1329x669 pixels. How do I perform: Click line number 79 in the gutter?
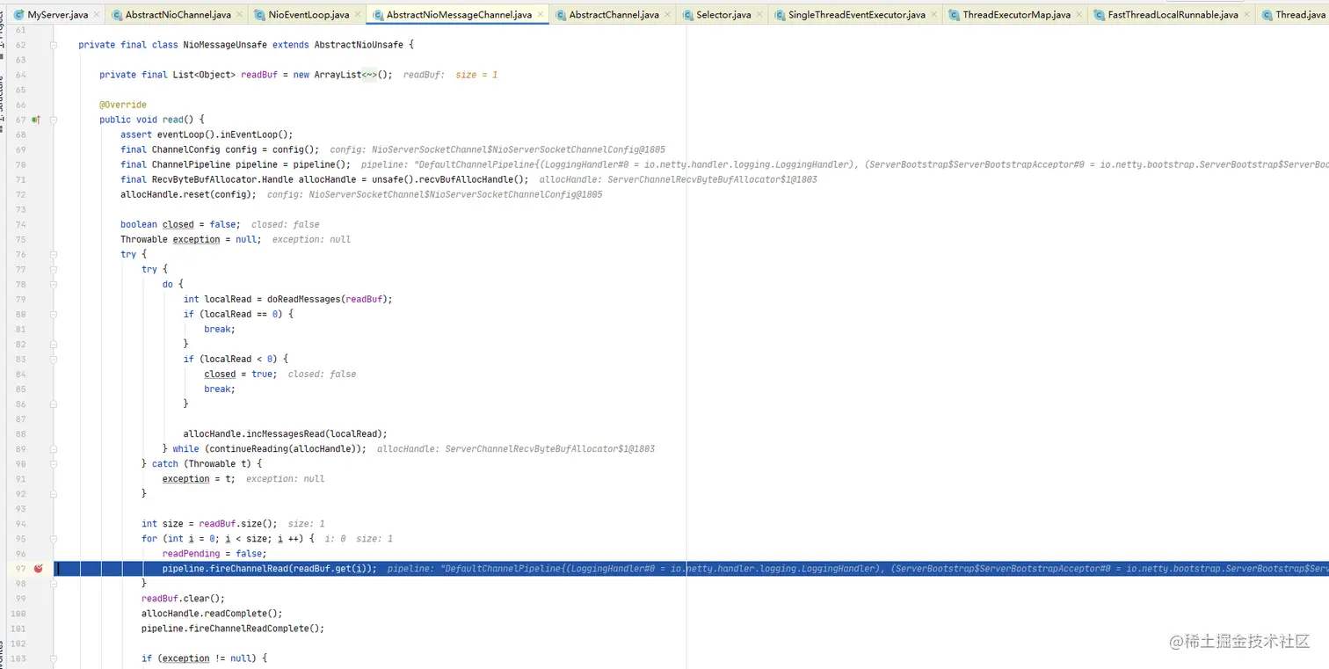pyautogui.click(x=20, y=299)
